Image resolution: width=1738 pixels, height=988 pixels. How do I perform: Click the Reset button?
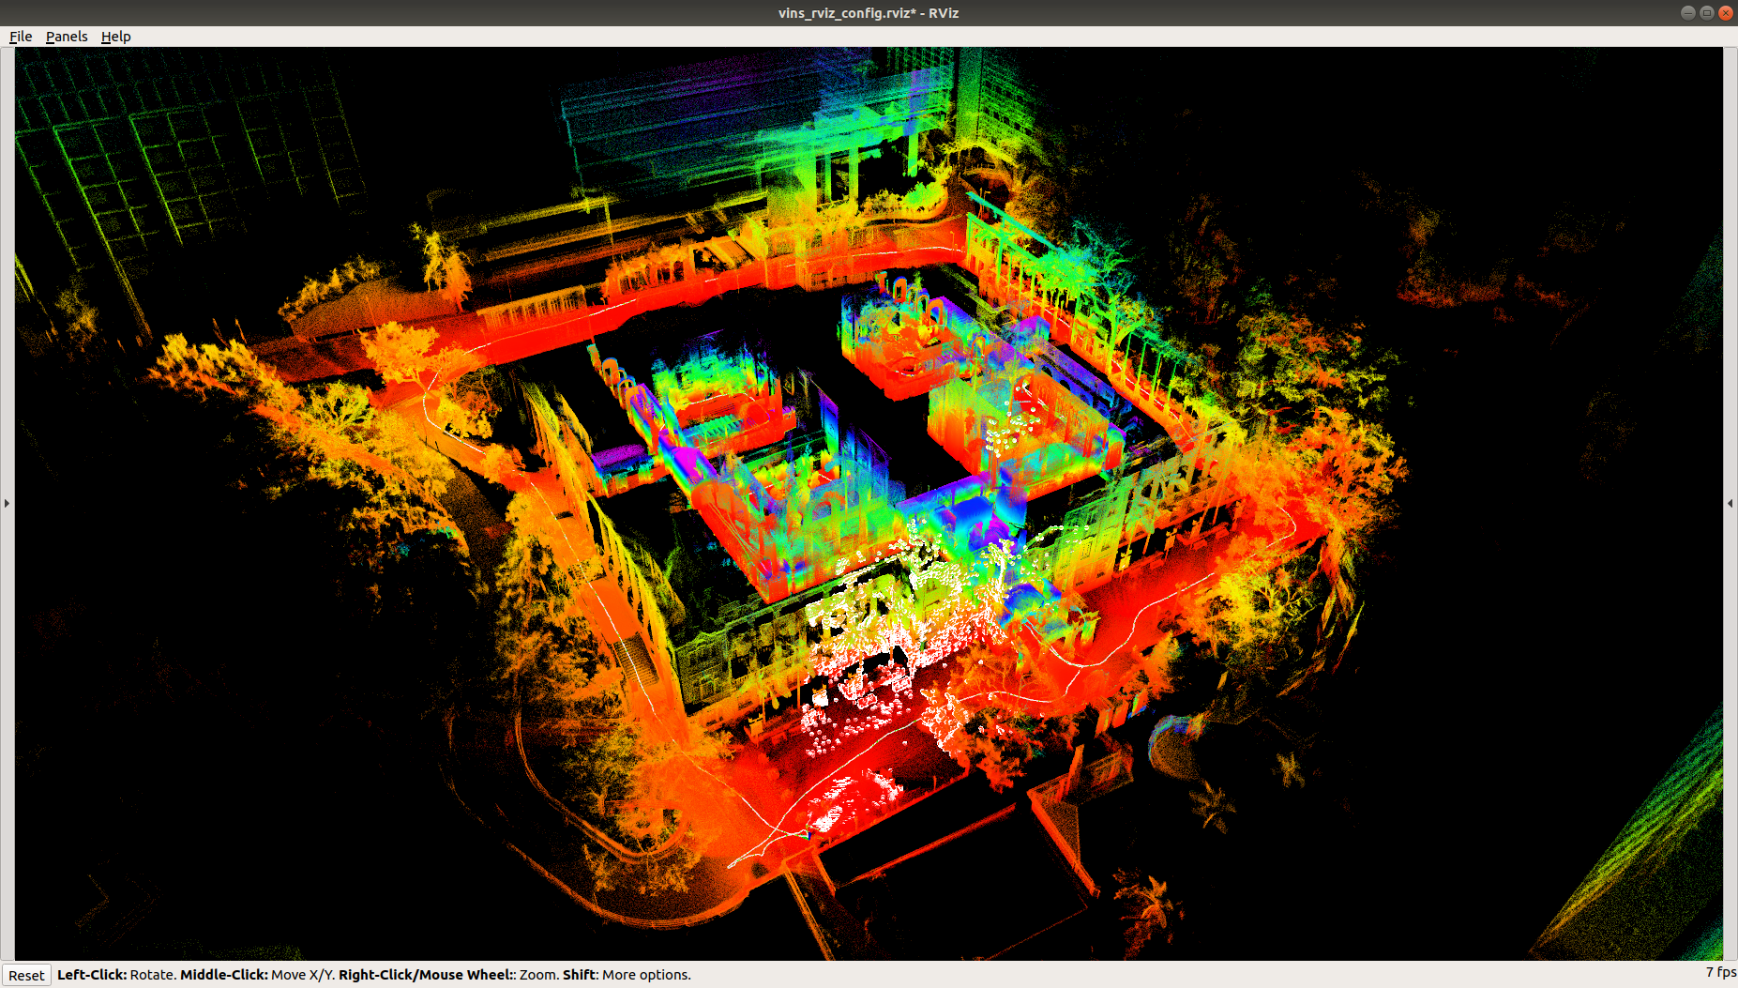pyautogui.click(x=26, y=976)
